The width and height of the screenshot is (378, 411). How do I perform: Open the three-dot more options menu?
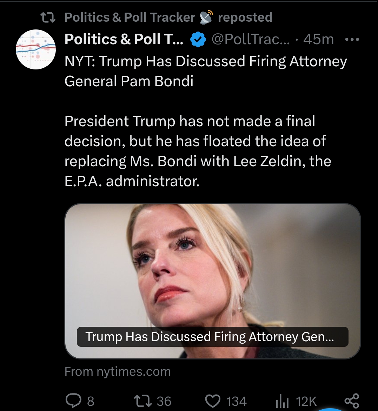pos(352,40)
